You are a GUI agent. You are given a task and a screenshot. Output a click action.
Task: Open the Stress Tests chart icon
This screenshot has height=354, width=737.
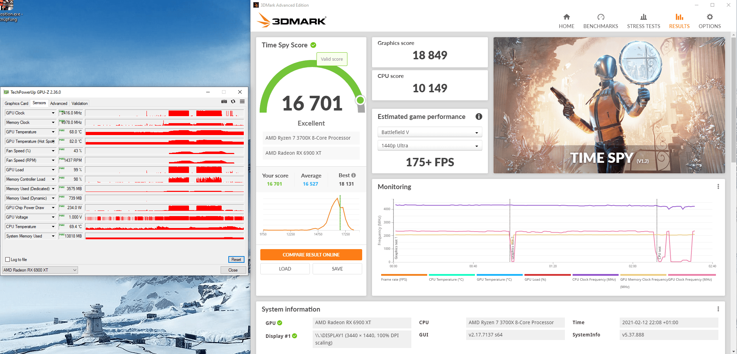pos(644,17)
